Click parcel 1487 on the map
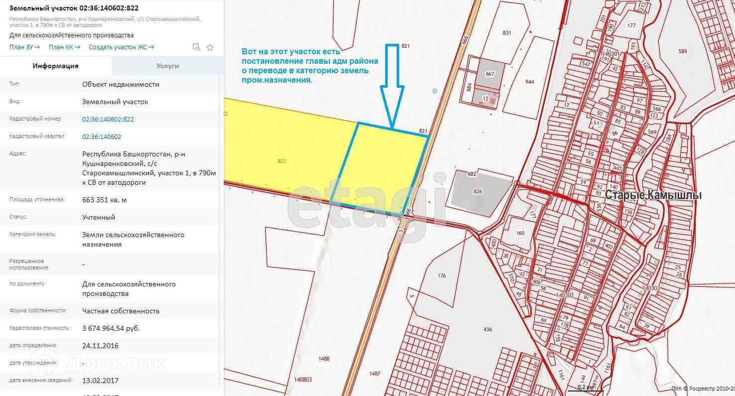This screenshot has width=735, height=396. [375, 374]
